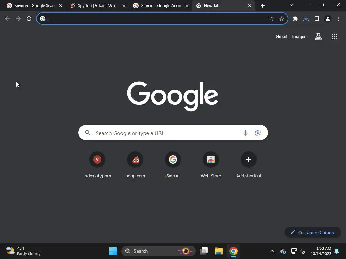Open the Google apps grid
The height and width of the screenshot is (259, 346).
click(334, 37)
